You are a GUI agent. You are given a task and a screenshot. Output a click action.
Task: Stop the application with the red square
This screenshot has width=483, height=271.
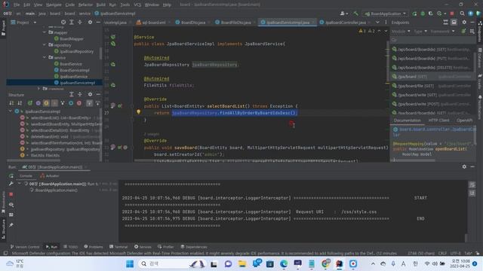click(x=452, y=14)
